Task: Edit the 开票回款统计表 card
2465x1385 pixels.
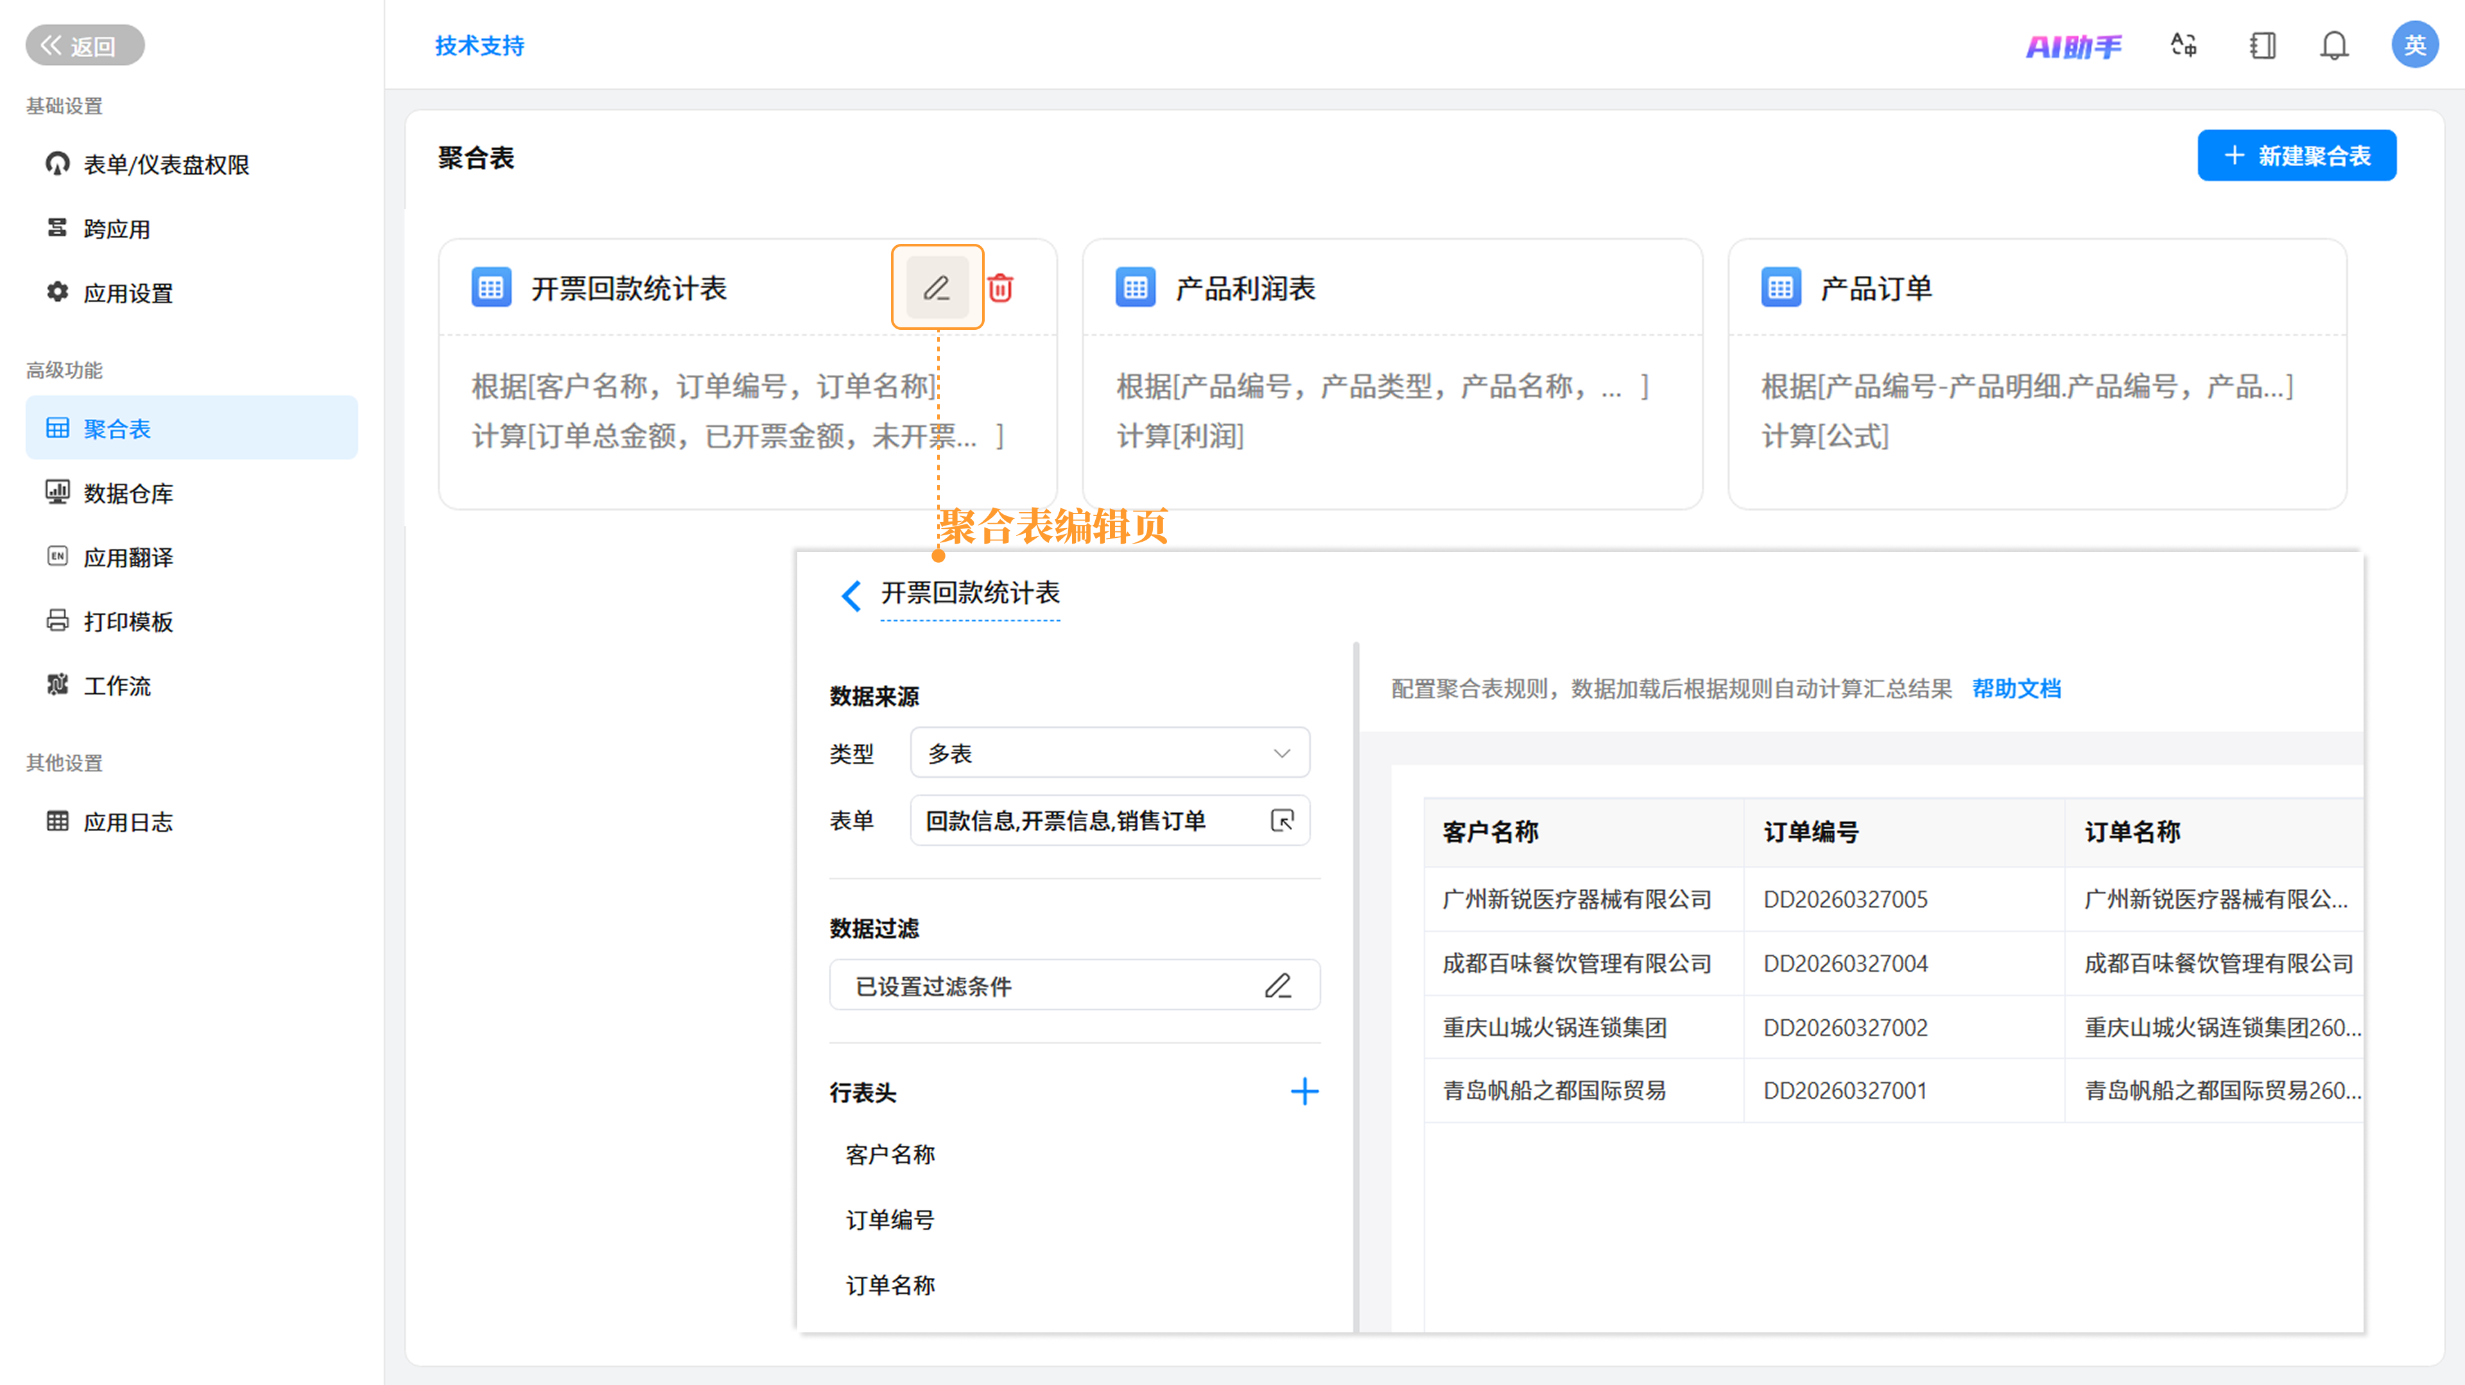Action: tap(937, 287)
